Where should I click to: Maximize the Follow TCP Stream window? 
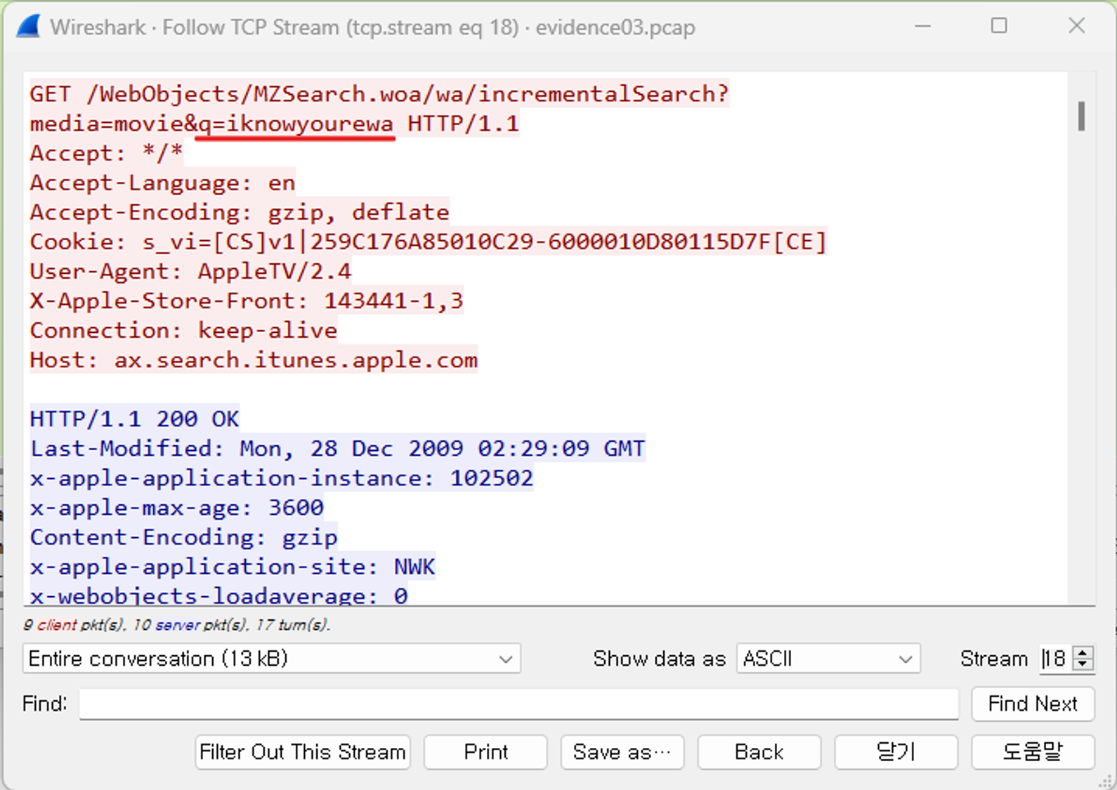click(999, 27)
